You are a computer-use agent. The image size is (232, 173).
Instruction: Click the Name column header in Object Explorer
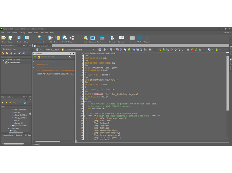pyautogui.click(x=15, y=107)
